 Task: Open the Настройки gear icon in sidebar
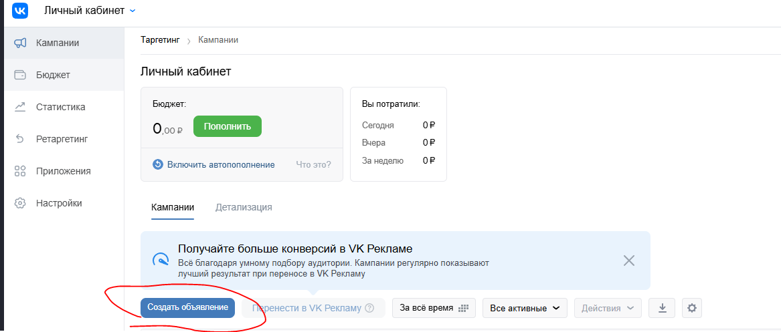point(20,203)
